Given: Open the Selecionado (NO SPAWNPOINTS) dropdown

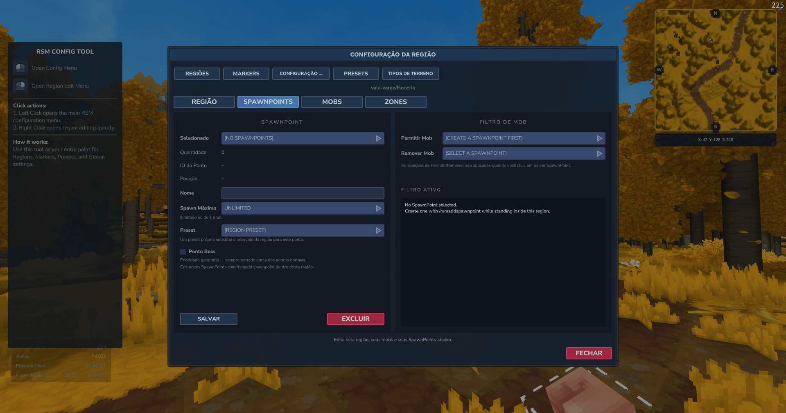Looking at the screenshot, I should (303, 138).
